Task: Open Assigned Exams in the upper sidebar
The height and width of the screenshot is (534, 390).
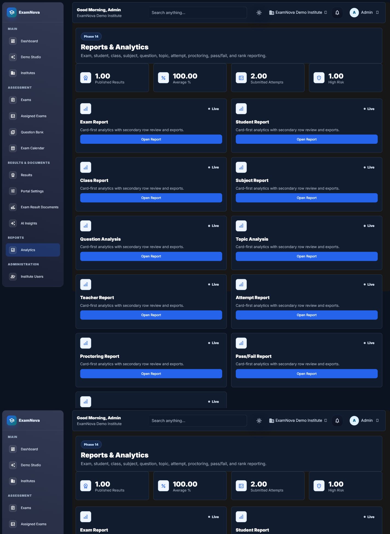Action: pyautogui.click(x=33, y=116)
